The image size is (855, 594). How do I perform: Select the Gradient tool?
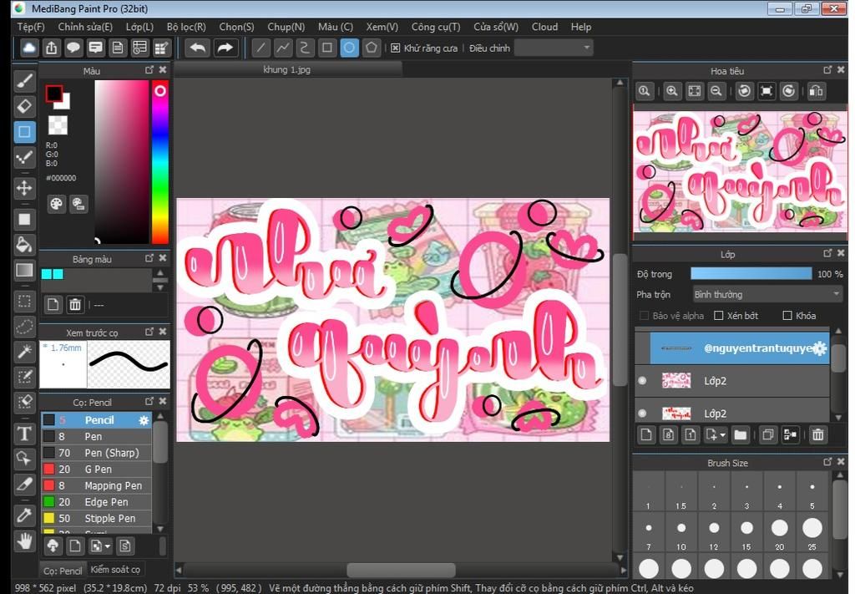coord(24,271)
